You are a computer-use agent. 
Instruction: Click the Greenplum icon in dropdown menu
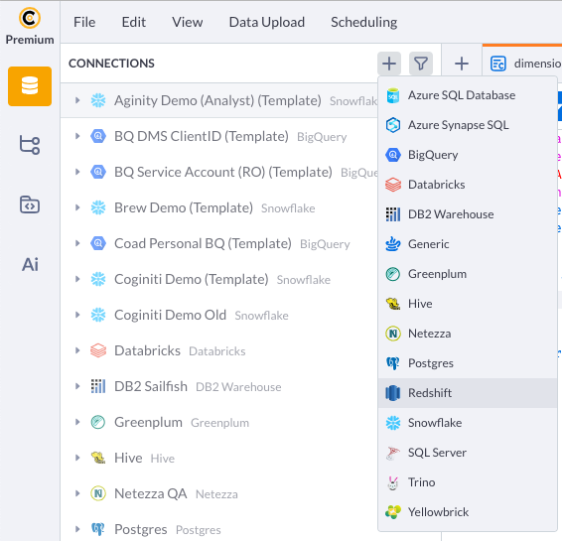tap(393, 274)
